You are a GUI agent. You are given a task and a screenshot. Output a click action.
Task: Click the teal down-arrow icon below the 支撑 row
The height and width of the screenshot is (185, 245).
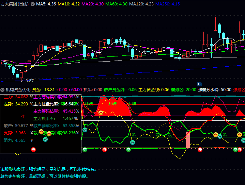coord(45,139)
